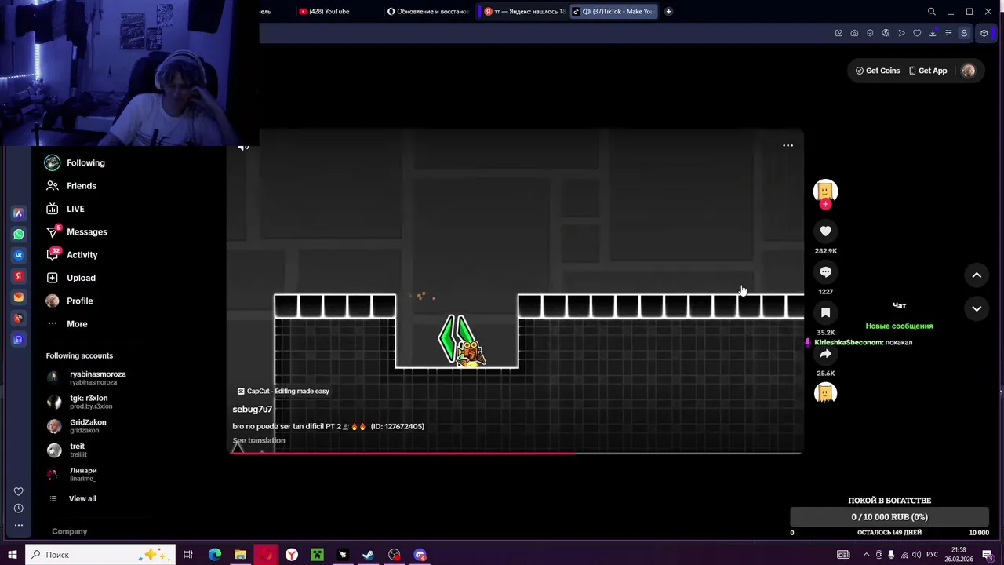Seek the red video progress bar
This screenshot has width=1004, height=565.
[516, 453]
